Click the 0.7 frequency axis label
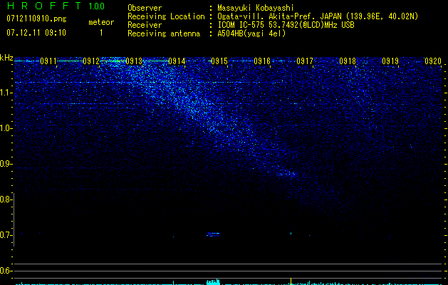The height and width of the screenshot is (285, 448). tap(6, 235)
